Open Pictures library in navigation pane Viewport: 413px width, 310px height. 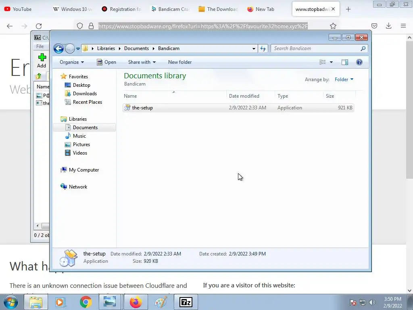(81, 145)
